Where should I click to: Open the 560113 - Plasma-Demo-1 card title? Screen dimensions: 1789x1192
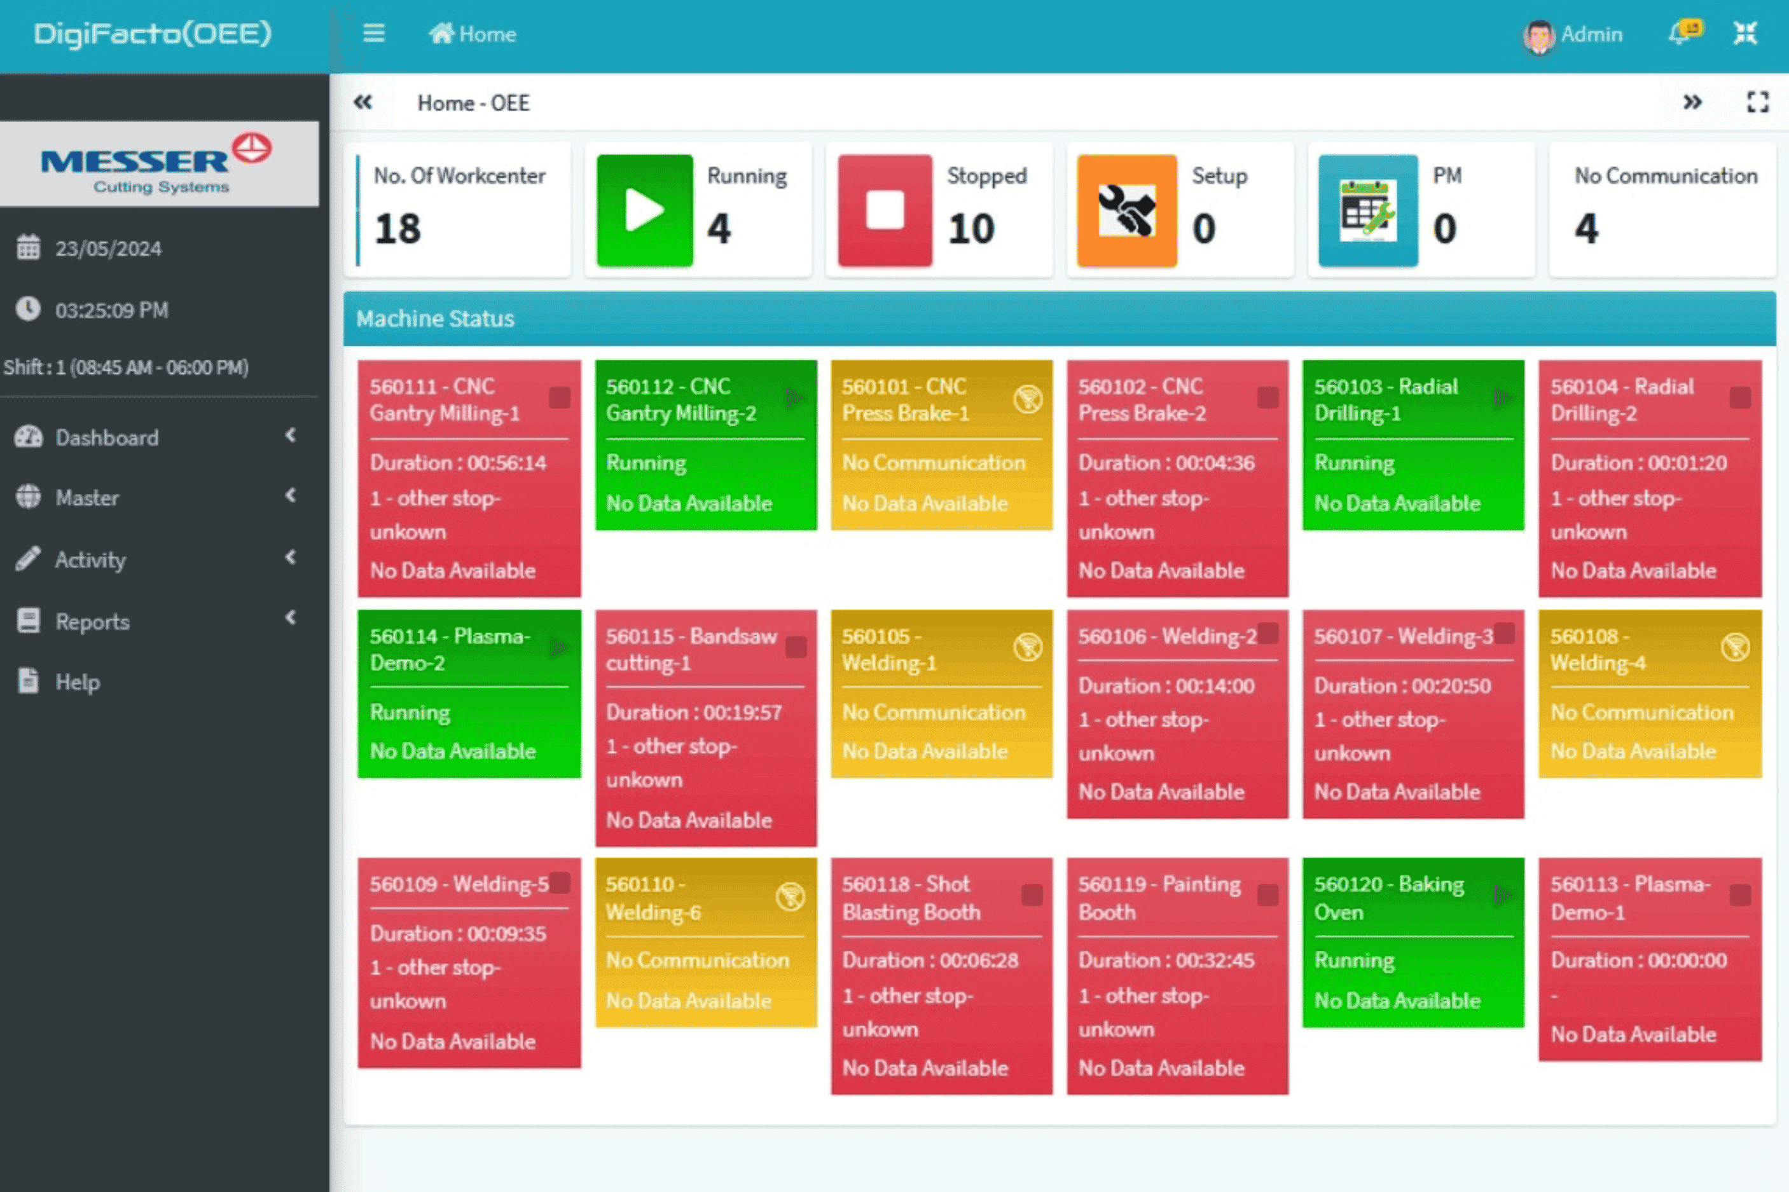point(1630,898)
